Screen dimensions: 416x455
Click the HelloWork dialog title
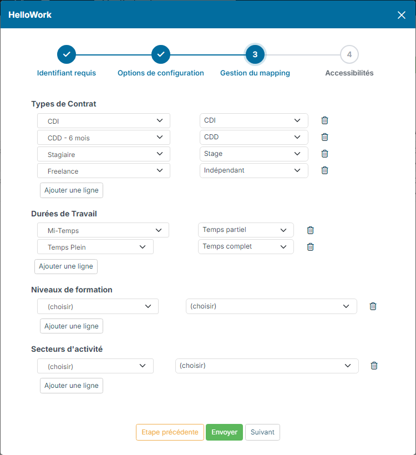30,15
